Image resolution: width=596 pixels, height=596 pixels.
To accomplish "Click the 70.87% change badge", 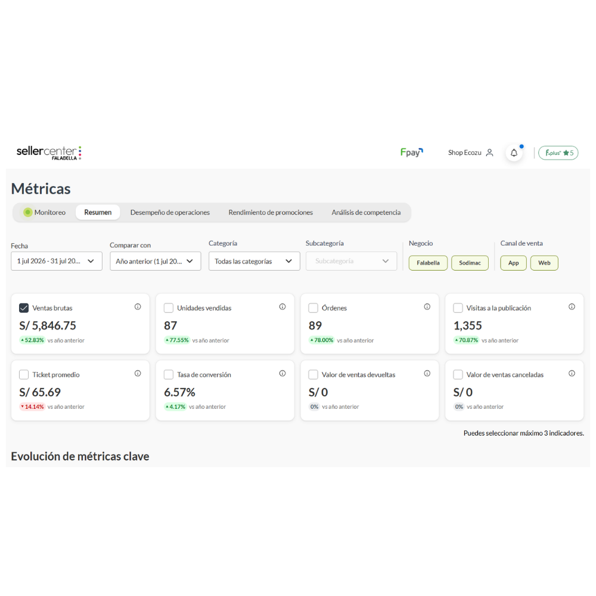I will coord(467,340).
